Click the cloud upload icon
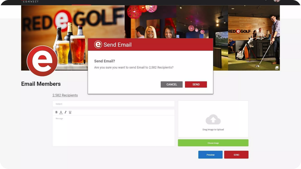Image resolution: width=301 pixels, height=169 pixels. [x=213, y=120]
